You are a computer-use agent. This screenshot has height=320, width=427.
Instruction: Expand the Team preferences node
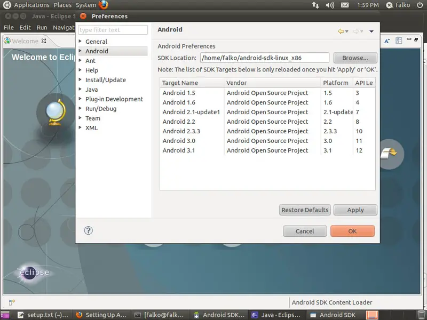coord(80,118)
